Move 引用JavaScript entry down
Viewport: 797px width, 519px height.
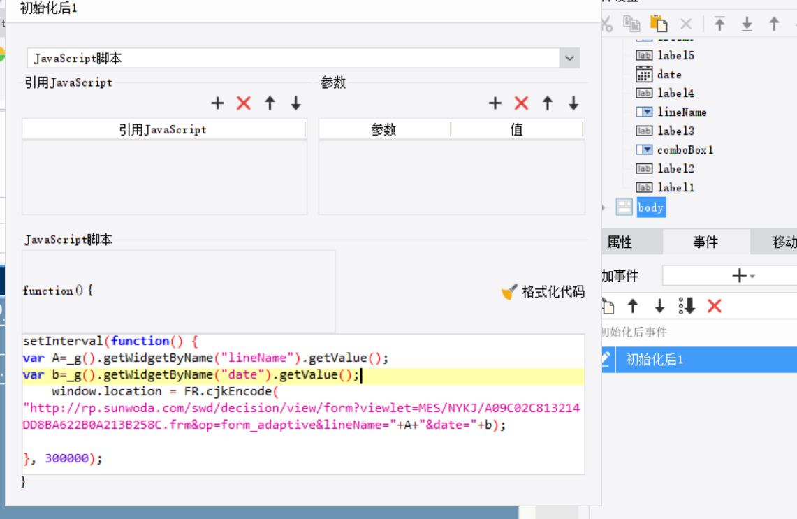[x=296, y=103]
